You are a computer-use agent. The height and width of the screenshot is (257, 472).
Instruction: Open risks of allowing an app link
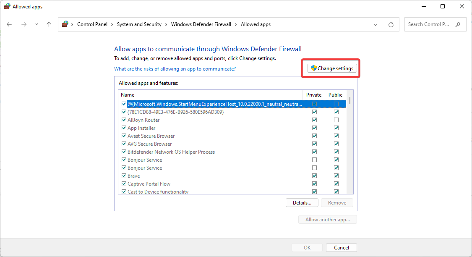coord(175,69)
